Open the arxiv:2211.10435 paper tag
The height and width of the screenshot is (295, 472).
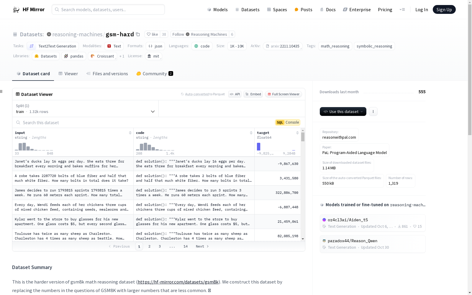click(283, 46)
